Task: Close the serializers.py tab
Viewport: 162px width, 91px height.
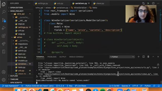Action: (89, 3)
